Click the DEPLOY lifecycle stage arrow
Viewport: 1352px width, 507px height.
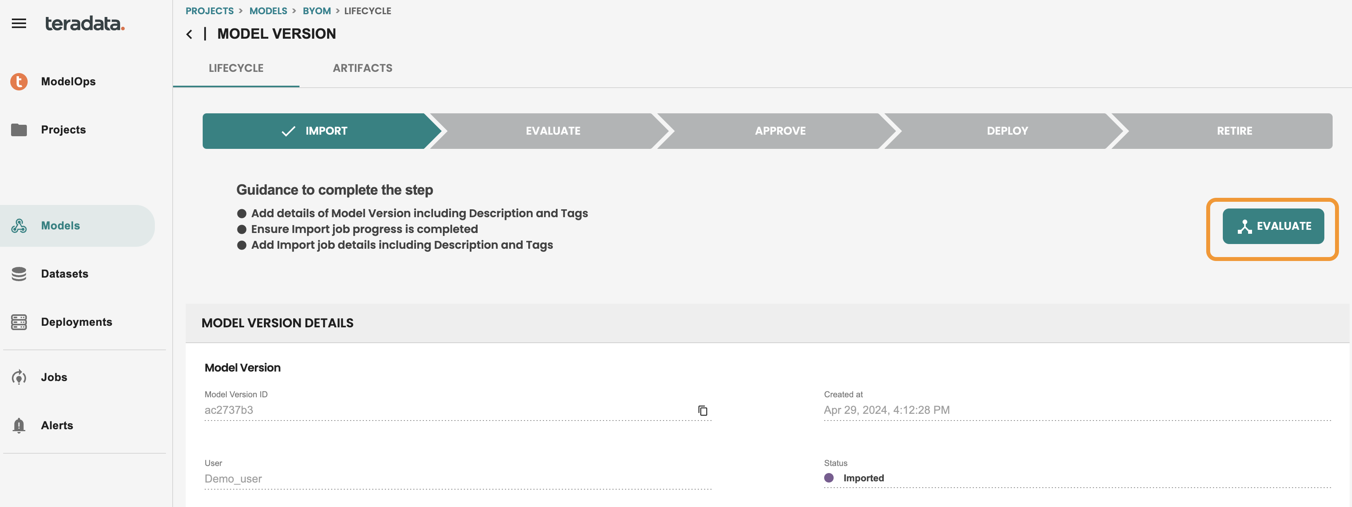point(1008,130)
